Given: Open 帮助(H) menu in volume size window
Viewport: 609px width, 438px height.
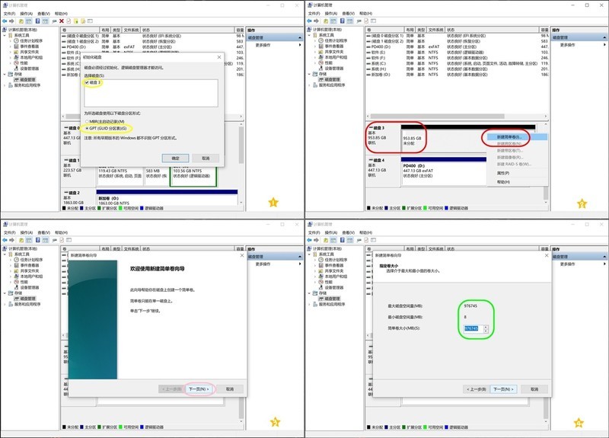Looking at the screenshot, I should coord(365,232).
